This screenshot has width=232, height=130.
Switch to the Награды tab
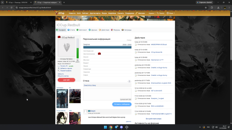[127, 30]
